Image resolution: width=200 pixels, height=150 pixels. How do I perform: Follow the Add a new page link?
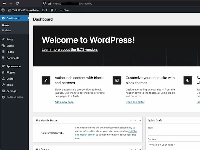64,102
